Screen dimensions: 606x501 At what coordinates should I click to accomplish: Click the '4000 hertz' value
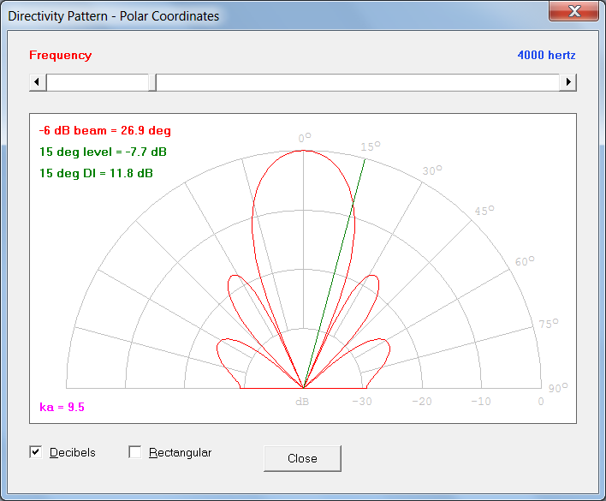546,55
